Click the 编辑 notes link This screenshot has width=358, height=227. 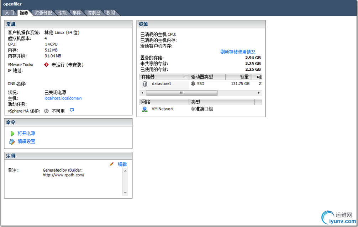(122, 164)
